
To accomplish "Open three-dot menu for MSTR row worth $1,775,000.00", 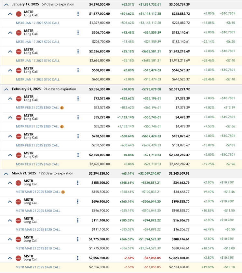I will coord(77,239).
